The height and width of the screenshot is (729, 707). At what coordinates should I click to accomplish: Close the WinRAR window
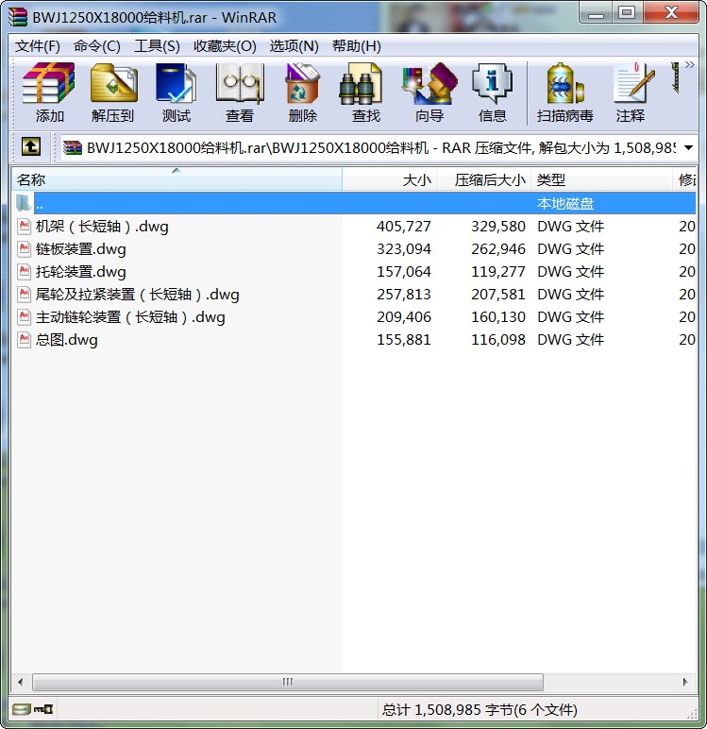(671, 13)
